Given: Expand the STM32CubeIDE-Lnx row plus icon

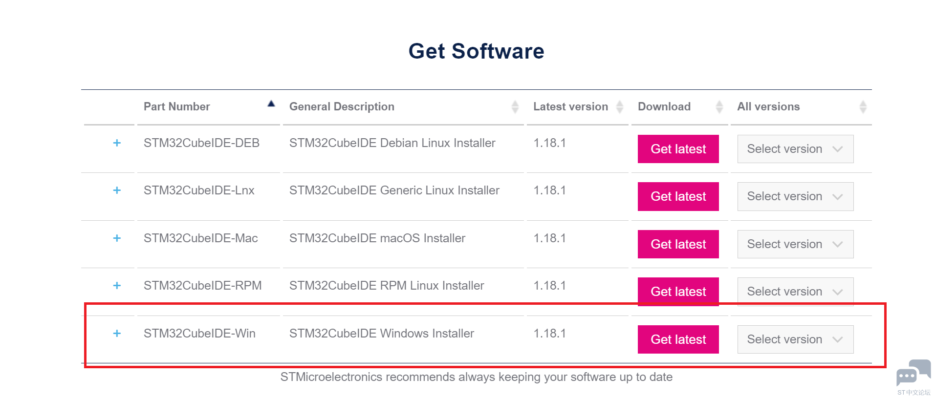Looking at the screenshot, I should tap(117, 190).
